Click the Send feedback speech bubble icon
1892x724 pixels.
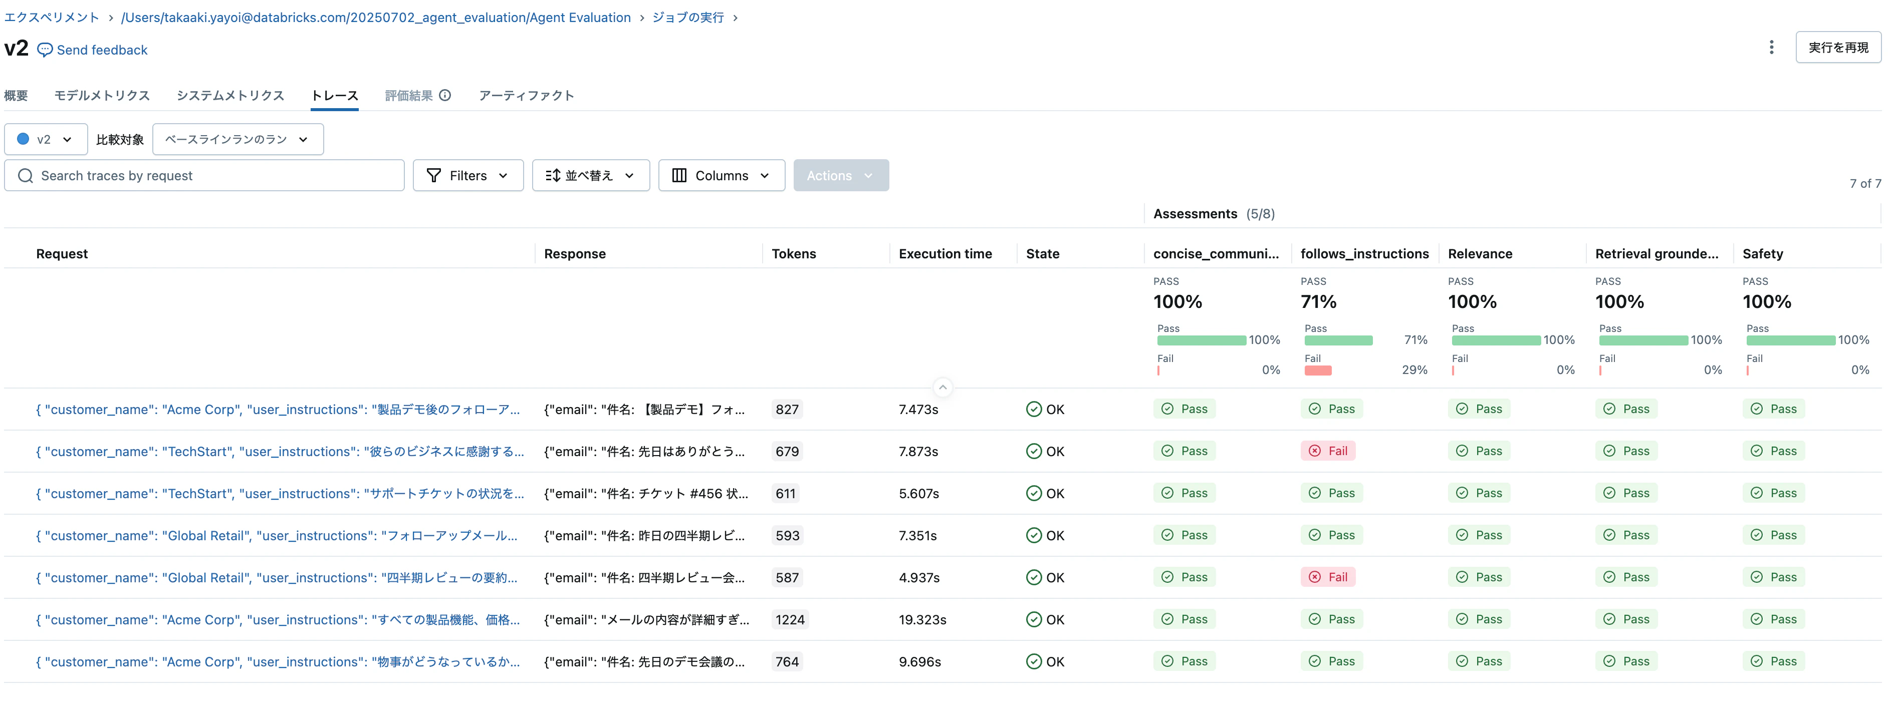point(45,50)
